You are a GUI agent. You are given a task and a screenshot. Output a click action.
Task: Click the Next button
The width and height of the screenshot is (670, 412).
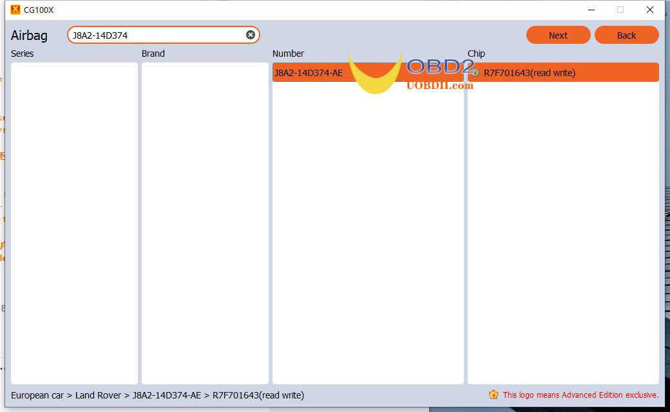point(558,35)
